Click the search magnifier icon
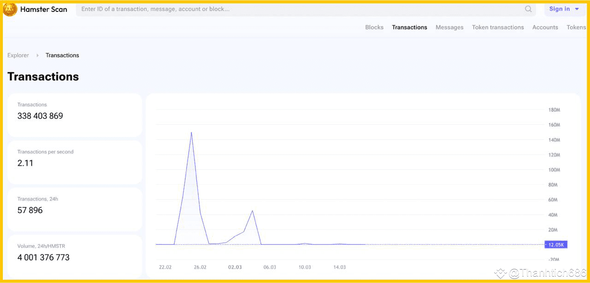590x283 pixels. [528, 9]
